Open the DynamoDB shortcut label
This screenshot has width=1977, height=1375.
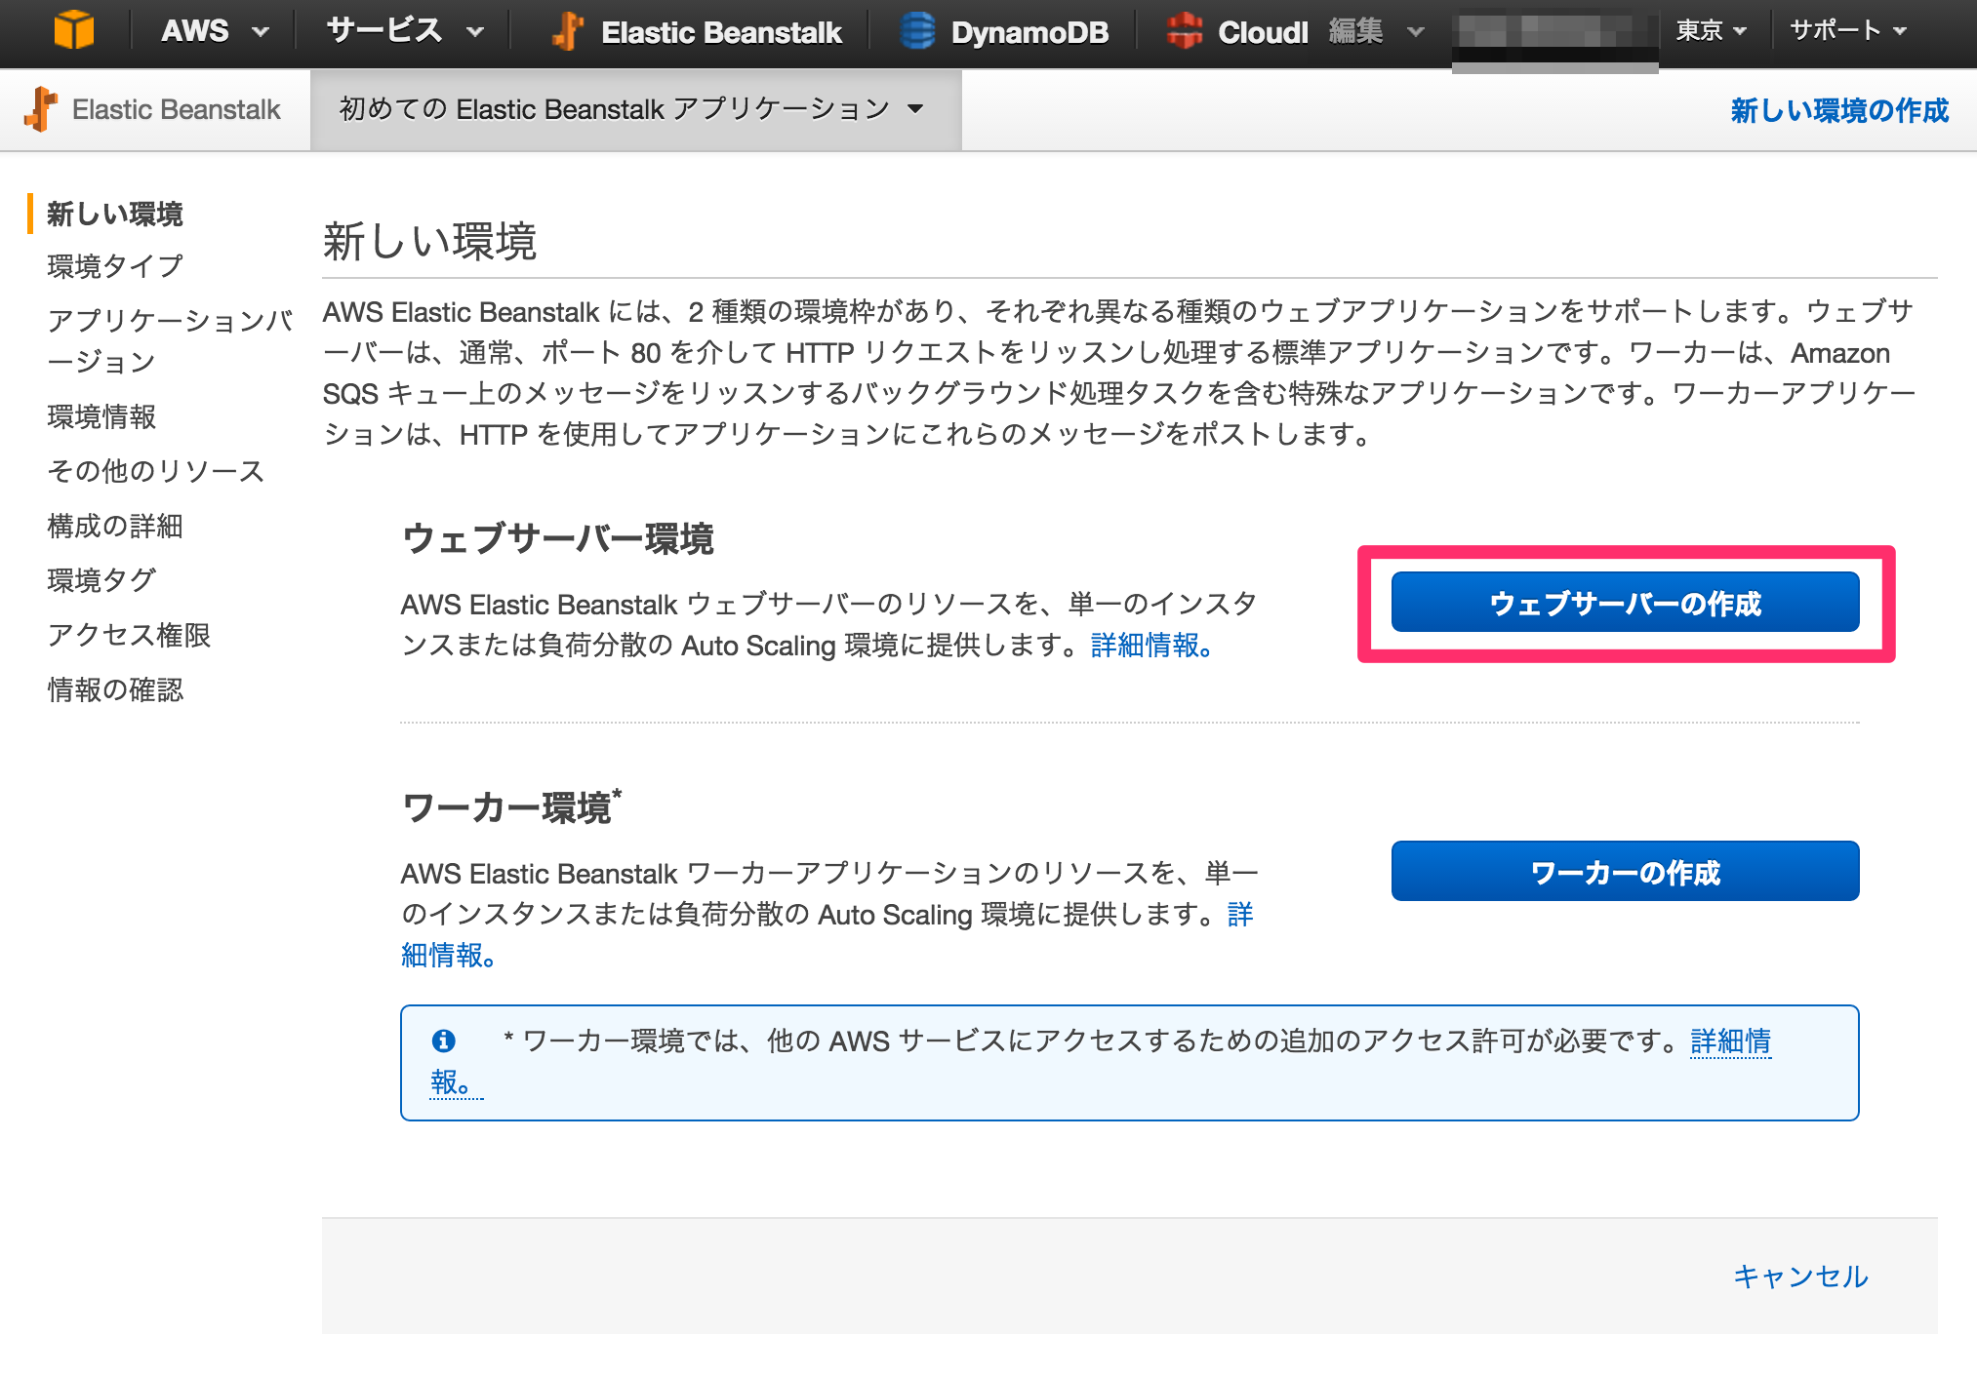1029,32
